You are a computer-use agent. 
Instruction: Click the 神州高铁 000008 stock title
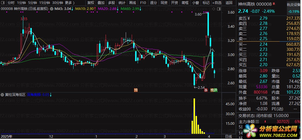255,4
